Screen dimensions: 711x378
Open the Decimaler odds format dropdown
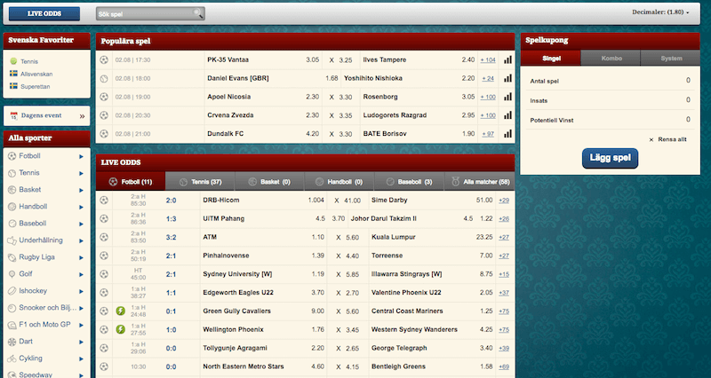click(x=660, y=12)
